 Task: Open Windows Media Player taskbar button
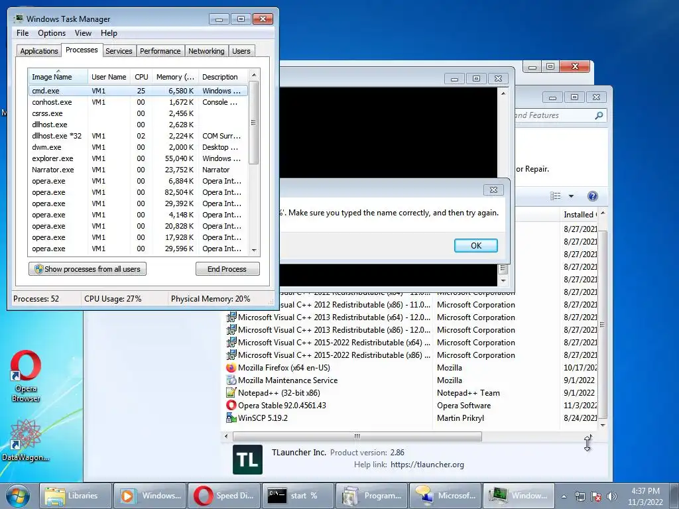pos(150,496)
